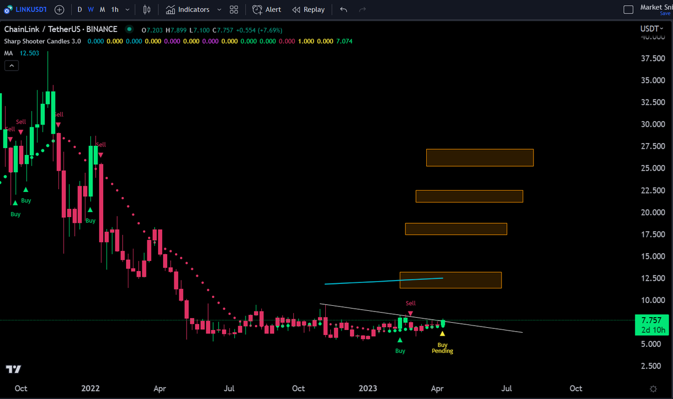The height and width of the screenshot is (399, 673).
Task: Open the Indicators dialog
Action: (x=188, y=10)
